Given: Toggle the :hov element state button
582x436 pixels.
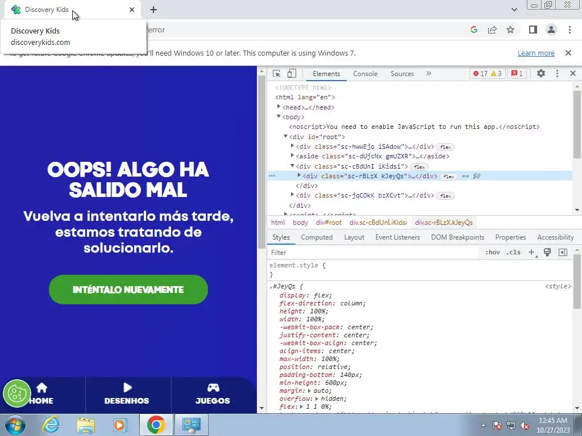Looking at the screenshot, I should [493, 253].
